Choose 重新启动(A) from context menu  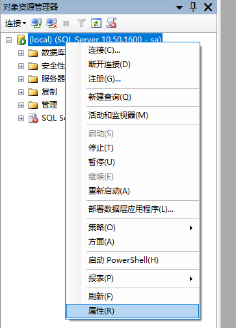pyautogui.click(x=133, y=191)
